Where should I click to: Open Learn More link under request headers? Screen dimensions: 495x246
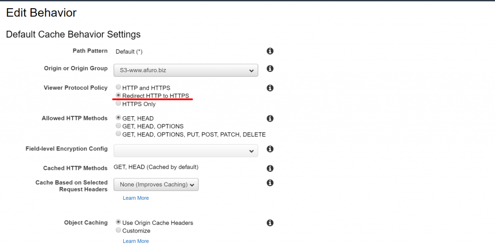(136, 198)
